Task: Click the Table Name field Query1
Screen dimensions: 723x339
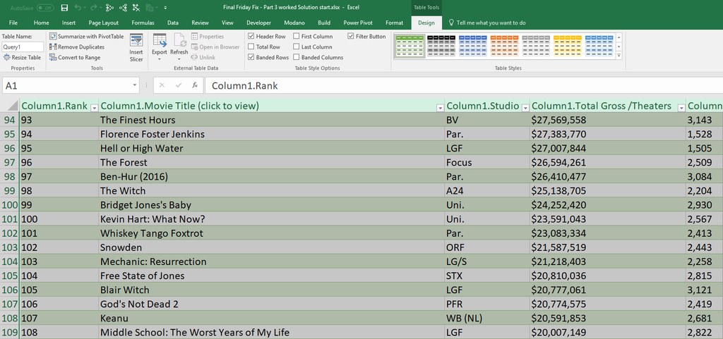Action: tap(23, 47)
